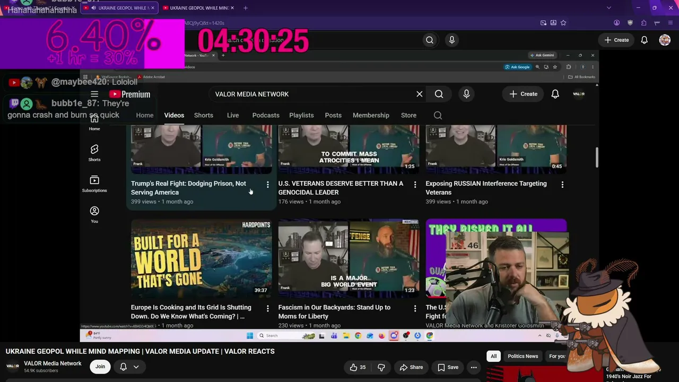Open All Bookmarks folder in the streamed browser
The height and width of the screenshot is (382, 679).
pyautogui.click(x=581, y=77)
